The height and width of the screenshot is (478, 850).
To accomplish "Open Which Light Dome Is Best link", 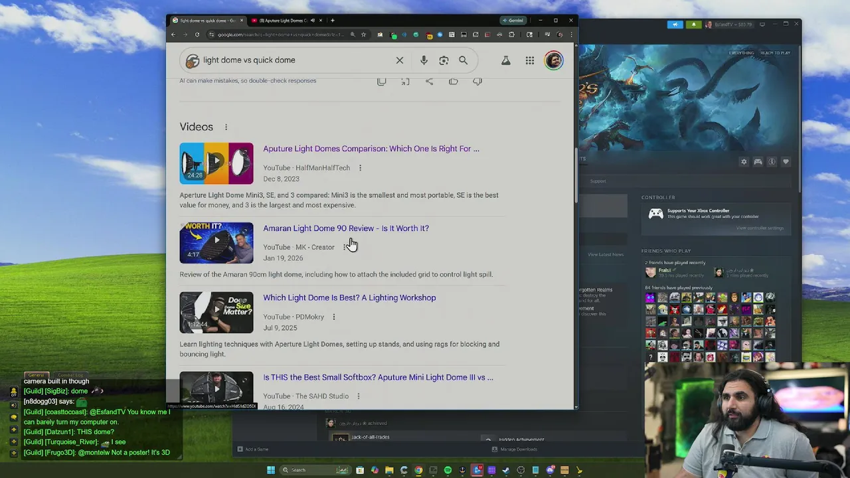I will [349, 297].
